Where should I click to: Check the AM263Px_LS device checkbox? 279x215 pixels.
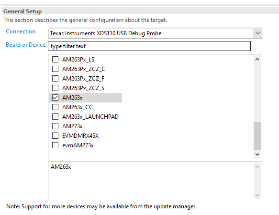point(55,60)
